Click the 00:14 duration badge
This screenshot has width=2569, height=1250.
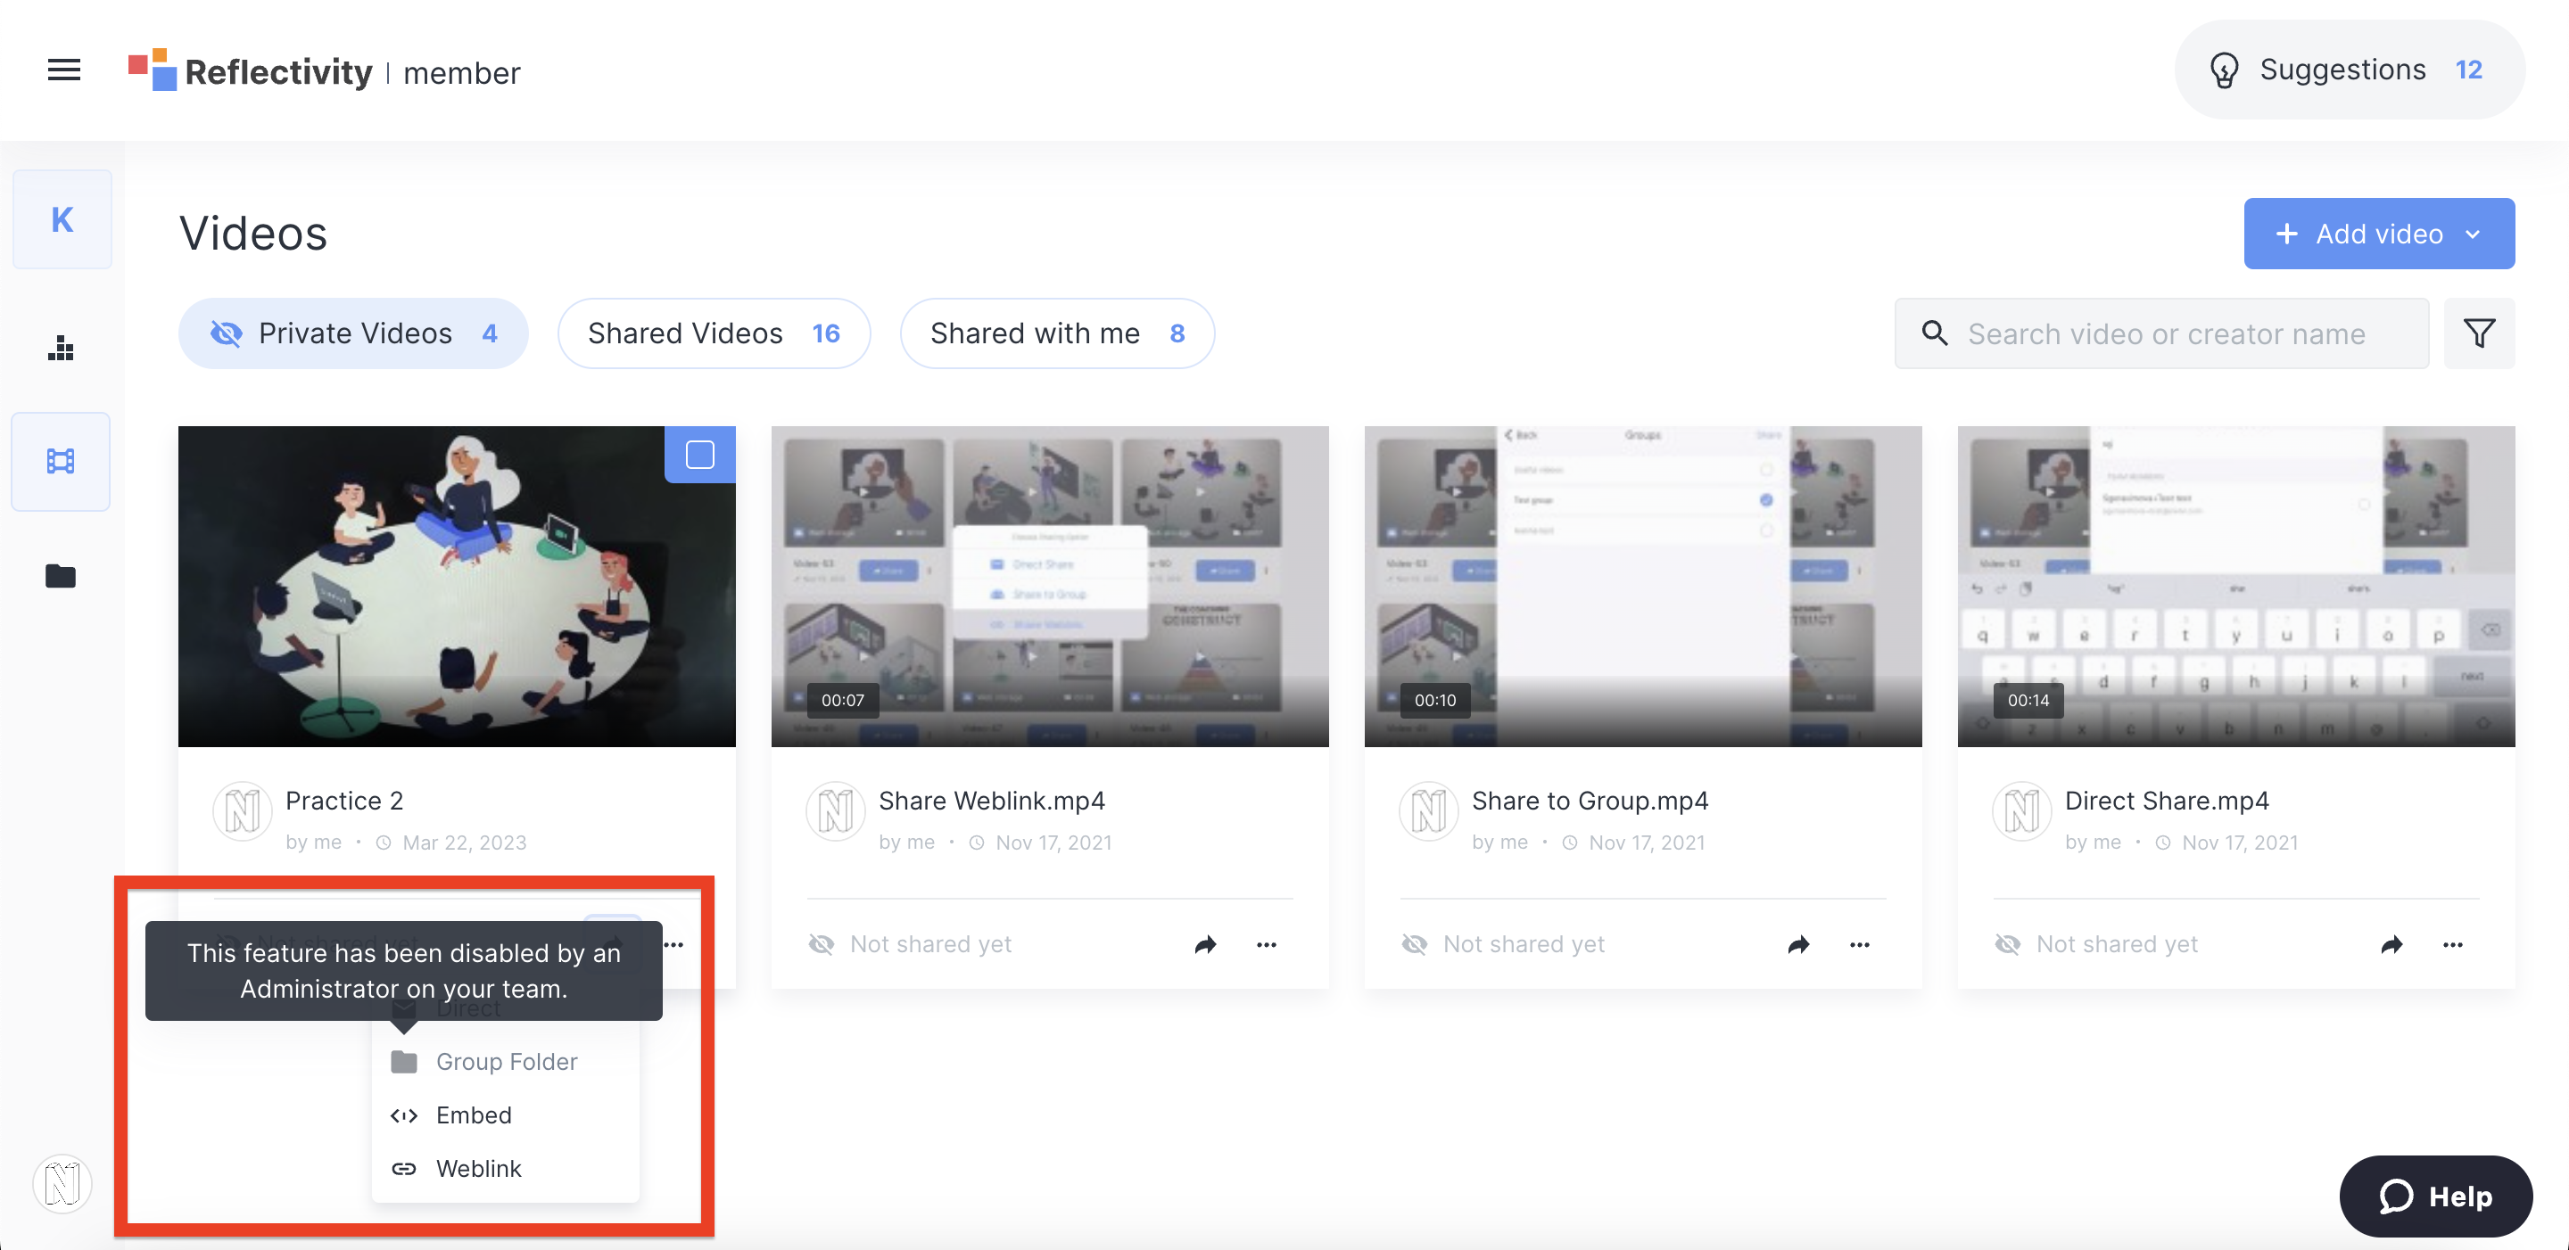pos(2028,700)
